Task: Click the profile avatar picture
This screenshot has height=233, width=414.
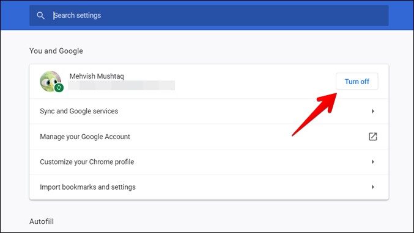Action: pyautogui.click(x=50, y=81)
